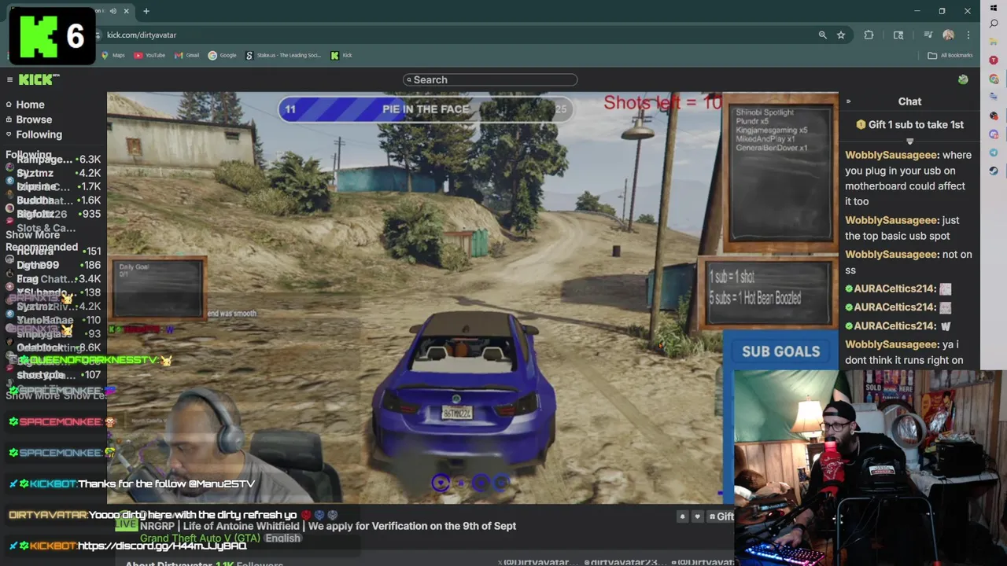
Task: Open the Kick hamburger menu
Action: pyautogui.click(x=9, y=79)
